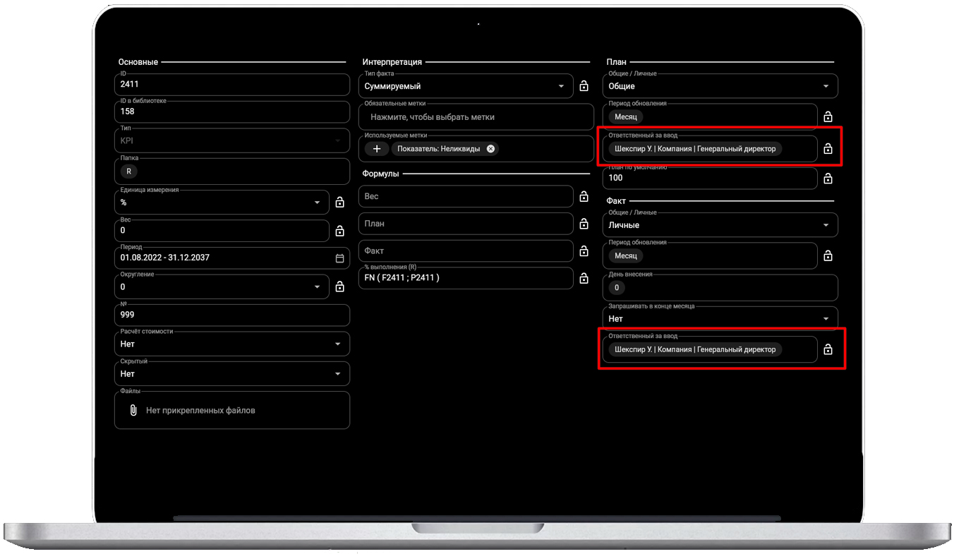Click the План formula input field

point(466,224)
